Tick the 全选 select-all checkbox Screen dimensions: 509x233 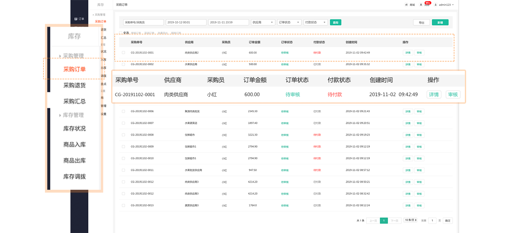pos(121,33)
